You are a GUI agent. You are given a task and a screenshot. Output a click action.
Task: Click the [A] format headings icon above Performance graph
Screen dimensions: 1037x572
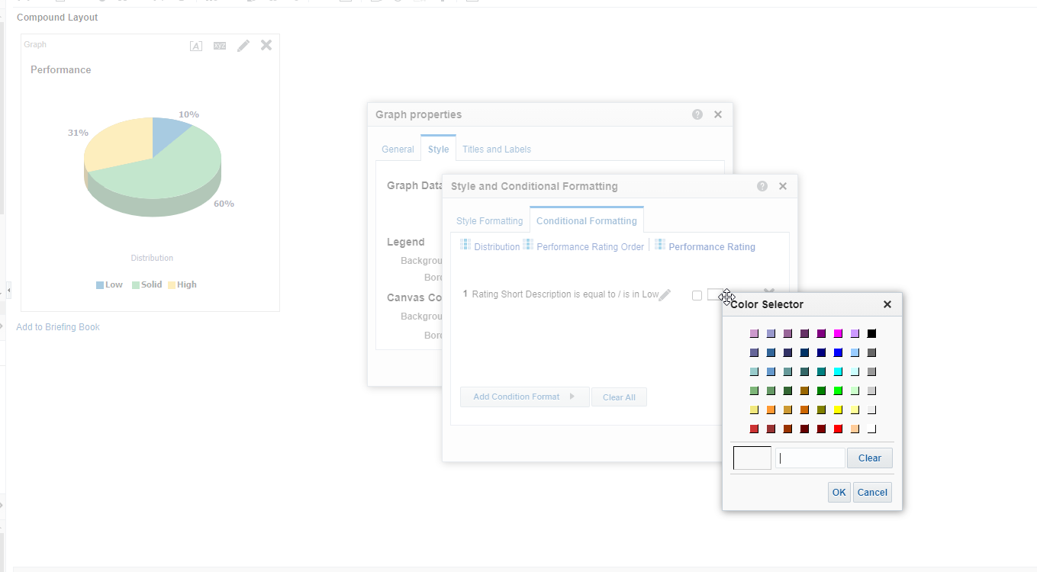(x=195, y=46)
